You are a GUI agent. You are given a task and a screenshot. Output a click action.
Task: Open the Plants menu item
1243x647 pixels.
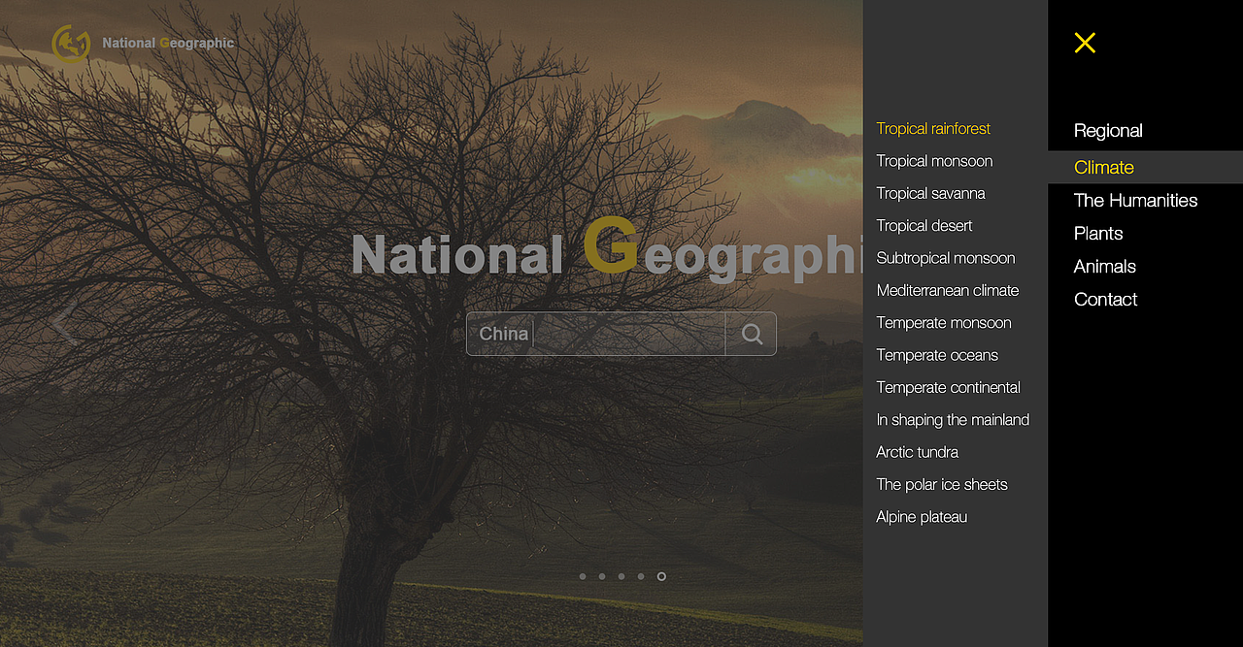[1098, 234]
